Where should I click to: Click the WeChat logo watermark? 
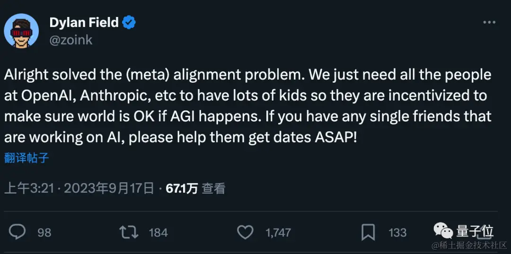click(x=443, y=231)
